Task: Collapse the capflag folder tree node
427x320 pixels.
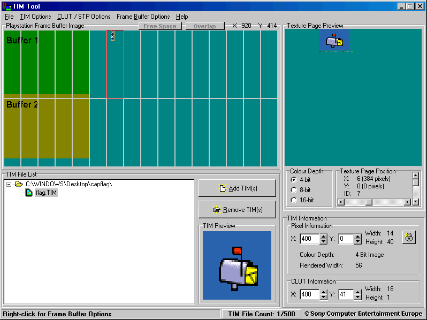Action: tap(9, 184)
